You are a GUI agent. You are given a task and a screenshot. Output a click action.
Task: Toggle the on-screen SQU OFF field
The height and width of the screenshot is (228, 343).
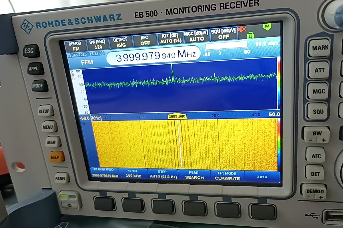pos(224,34)
